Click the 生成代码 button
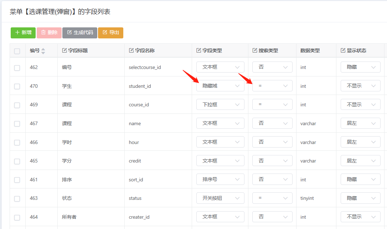This screenshot has width=387, height=229. (x=80, y=33)
